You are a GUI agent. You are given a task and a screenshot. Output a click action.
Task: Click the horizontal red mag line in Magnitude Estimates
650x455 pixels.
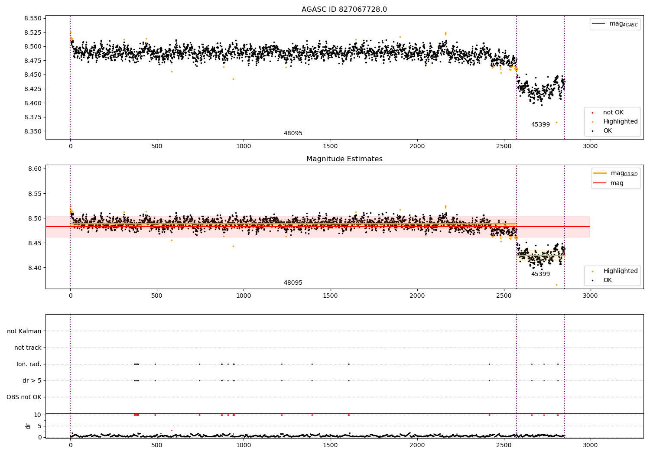tap(318, 227)
